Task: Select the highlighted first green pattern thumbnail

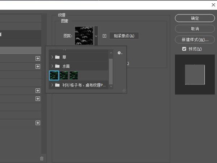Action: [54, 75]
